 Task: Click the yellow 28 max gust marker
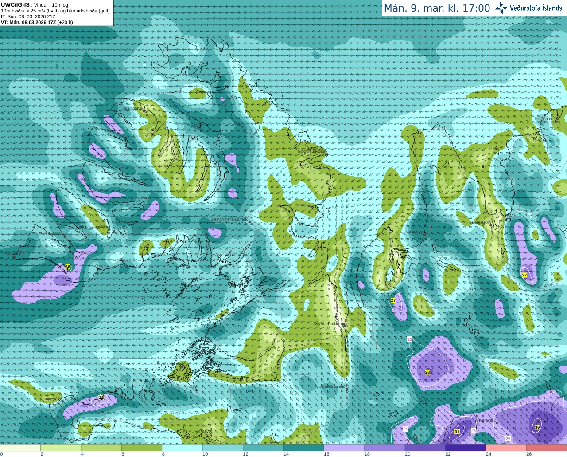(427, 372)
